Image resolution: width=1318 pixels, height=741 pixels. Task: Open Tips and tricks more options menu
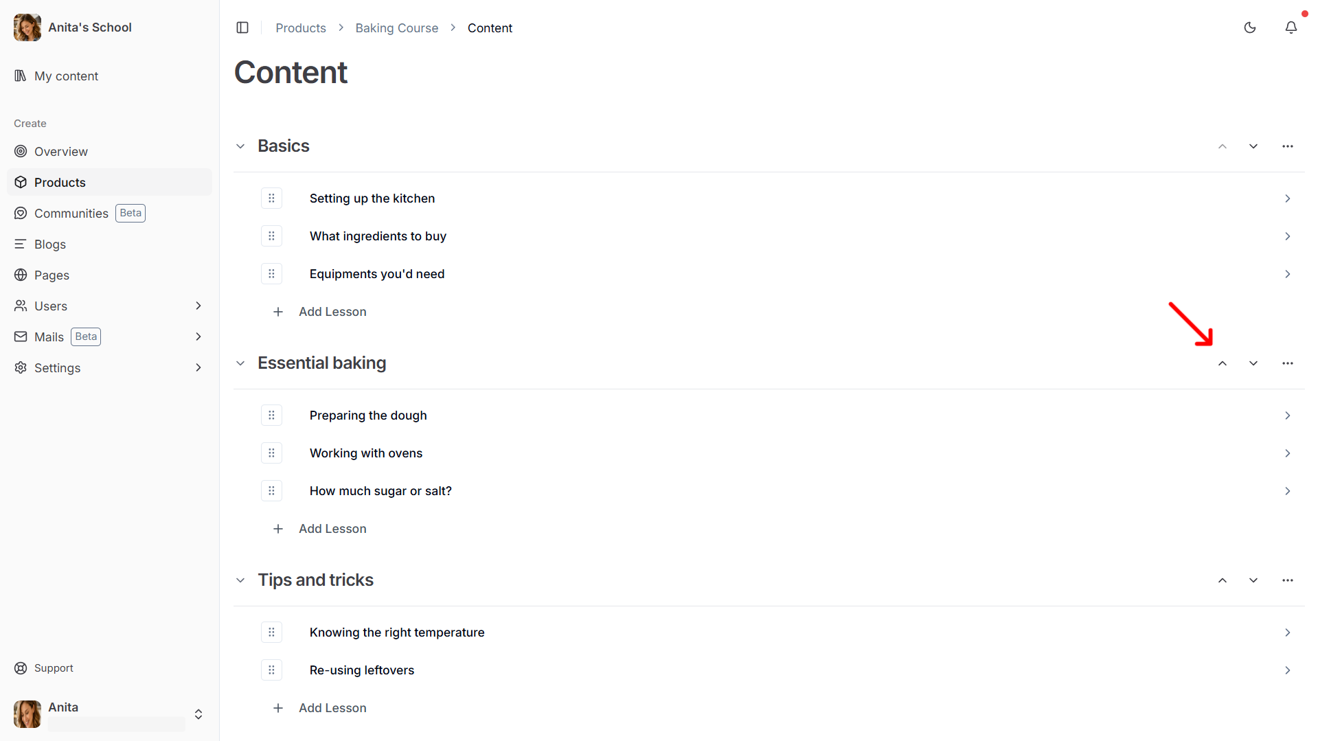tap(1288, 580)
